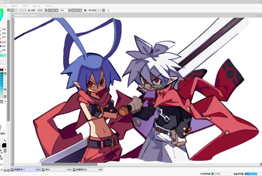Click the memory usage 内存使用量 bar

click(221, 174)
